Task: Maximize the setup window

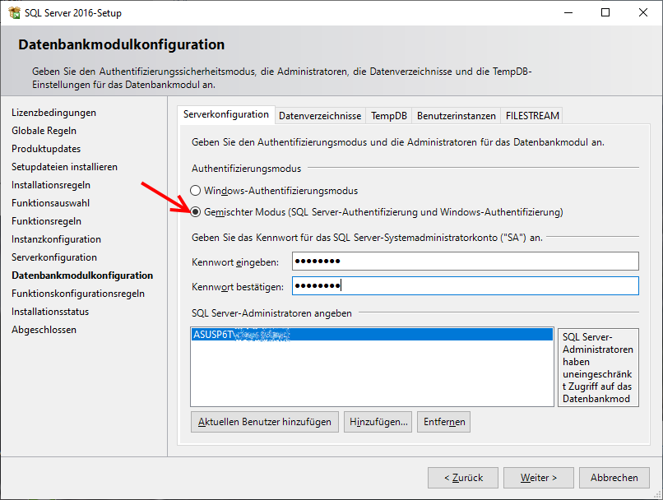Action: pos(605,12)
